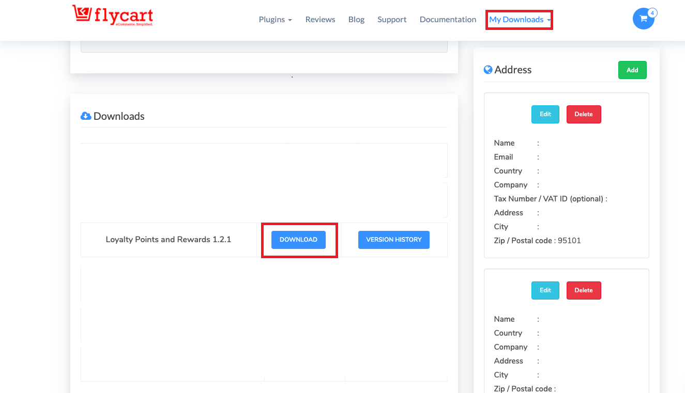Click the cloud download icon beside Downloads
The image size is (685, 393).
[x=86, y=116]
